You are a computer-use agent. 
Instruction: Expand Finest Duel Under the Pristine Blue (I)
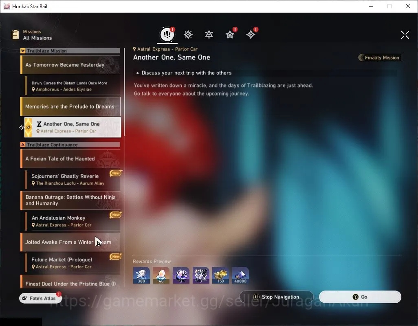coord(70,282)
